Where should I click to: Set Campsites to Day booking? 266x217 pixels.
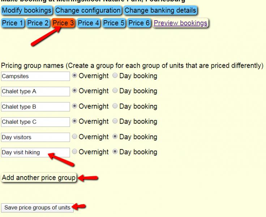pyautogui.click(x=115, y=76)
